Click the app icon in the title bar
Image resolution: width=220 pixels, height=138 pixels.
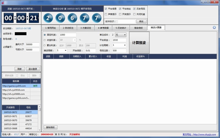3,2
